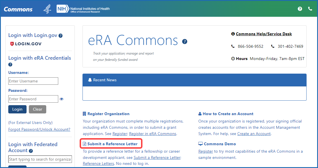This screenshot has height=168, width=318.
Task: Click the NIH National Institutes of Health logo
Action: (x=83, y=9)
